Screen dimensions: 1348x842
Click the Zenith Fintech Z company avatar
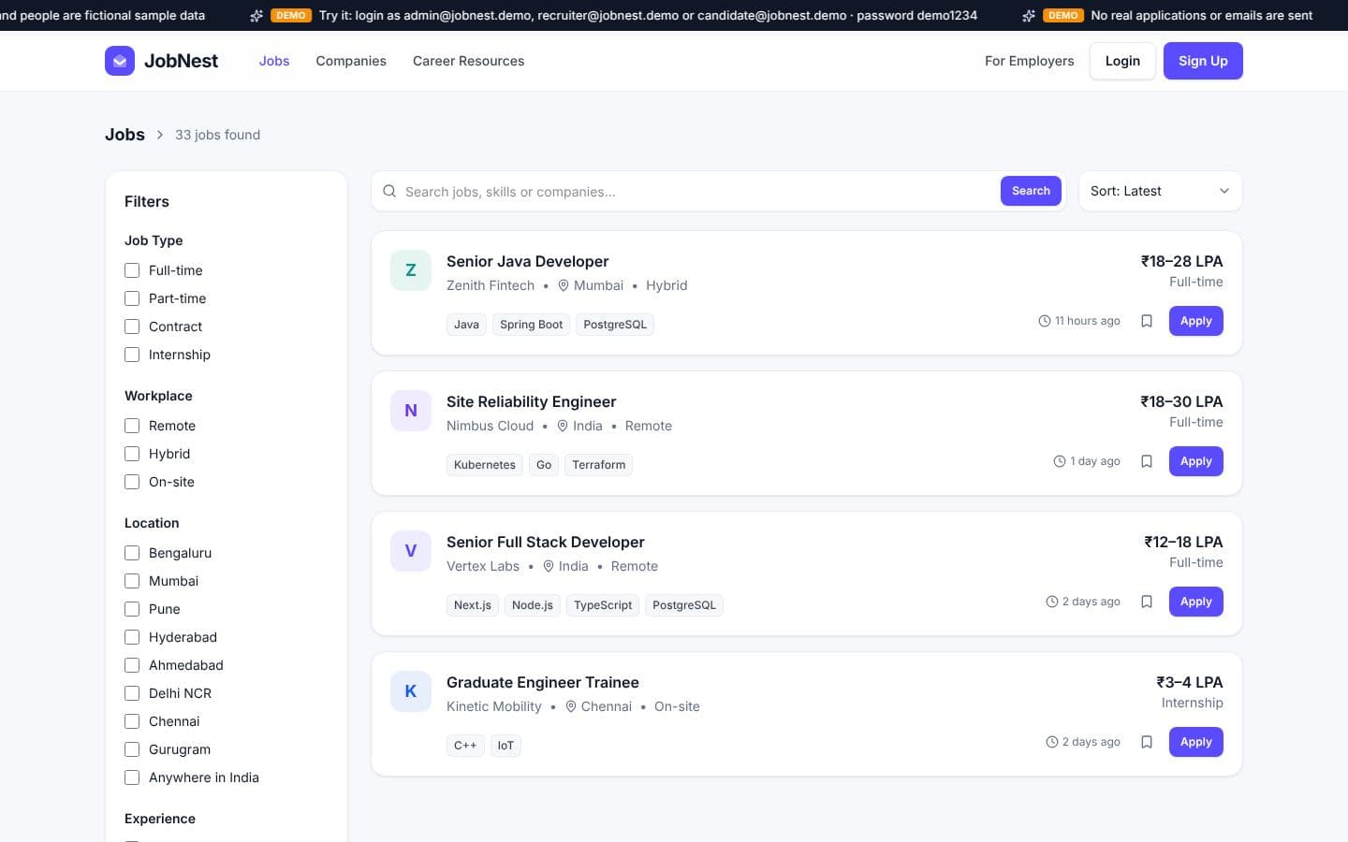(x=411, y=270)
